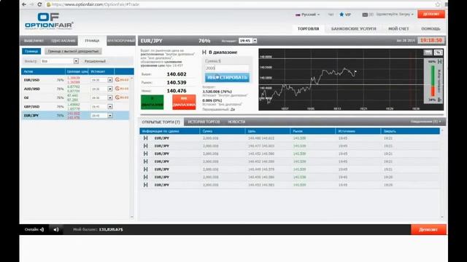
Task: Click the clock icon in the AUD/USD row
Action: click(117, 89)
